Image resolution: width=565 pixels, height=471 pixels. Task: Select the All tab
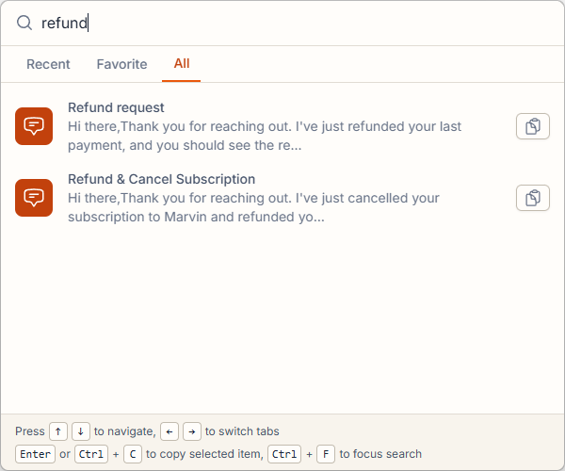pyautogui.click(x=182, y=64)
